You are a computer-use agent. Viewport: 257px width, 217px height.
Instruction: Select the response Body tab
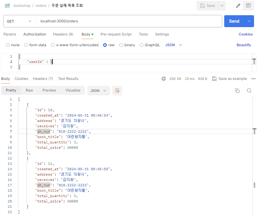click(6, 79)
